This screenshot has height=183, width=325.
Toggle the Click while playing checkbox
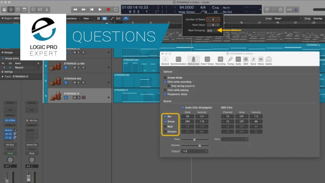(x=165, y=90)
